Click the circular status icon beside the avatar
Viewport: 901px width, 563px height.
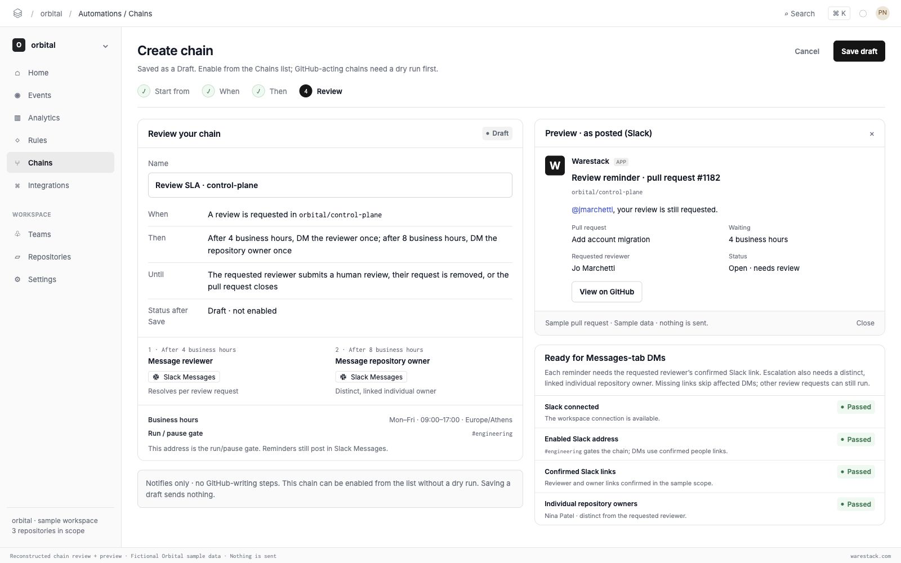tap(863, 14)
